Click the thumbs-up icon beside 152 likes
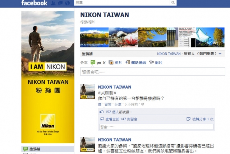This screenshot has width=230, height=154. [101, 112]
